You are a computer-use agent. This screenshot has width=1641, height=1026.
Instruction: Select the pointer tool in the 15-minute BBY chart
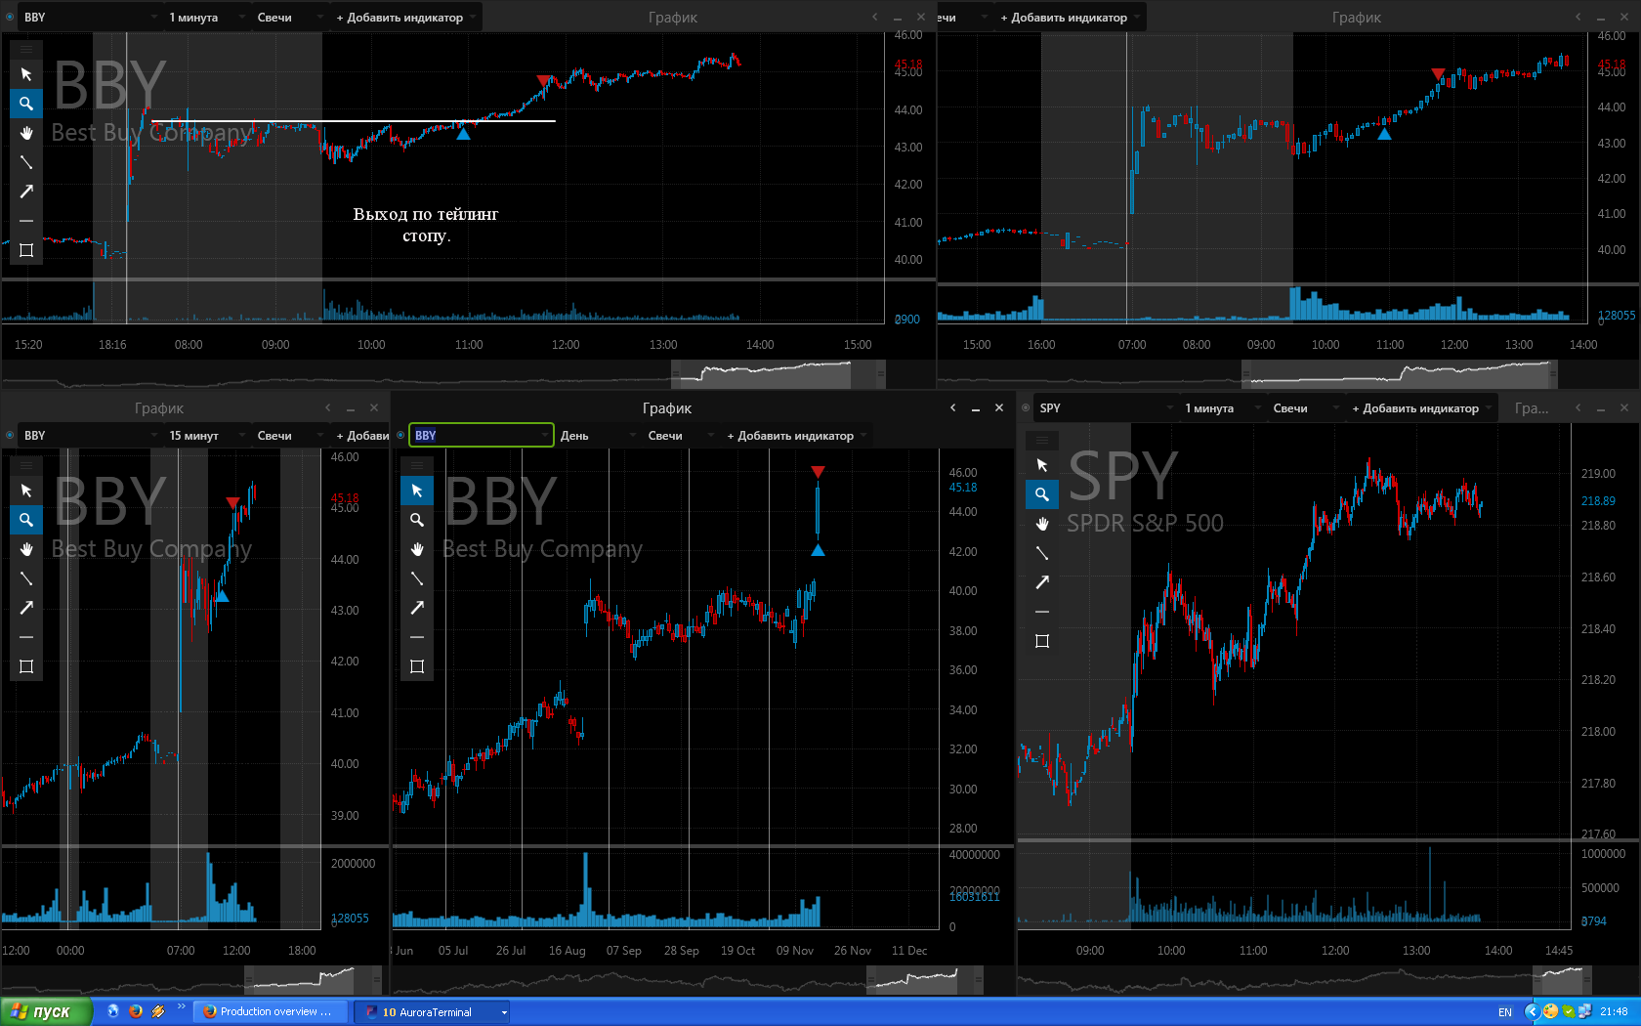[26, 491]
